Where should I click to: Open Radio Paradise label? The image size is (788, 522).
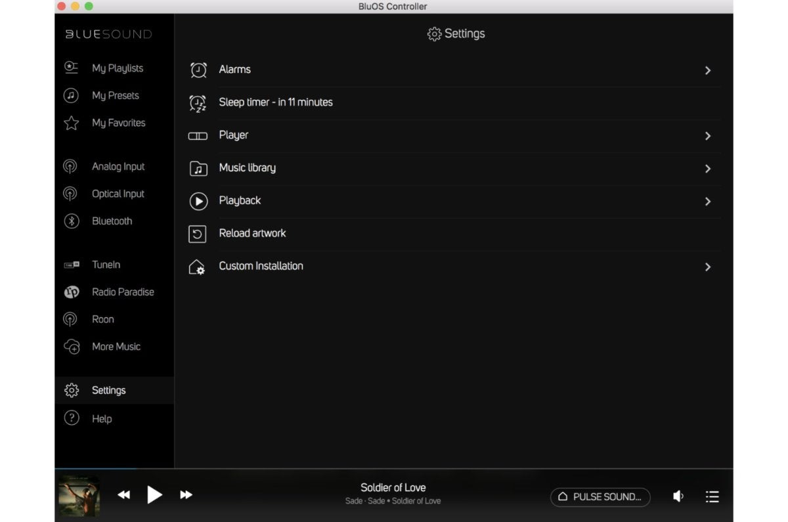(x=123, y=292)
